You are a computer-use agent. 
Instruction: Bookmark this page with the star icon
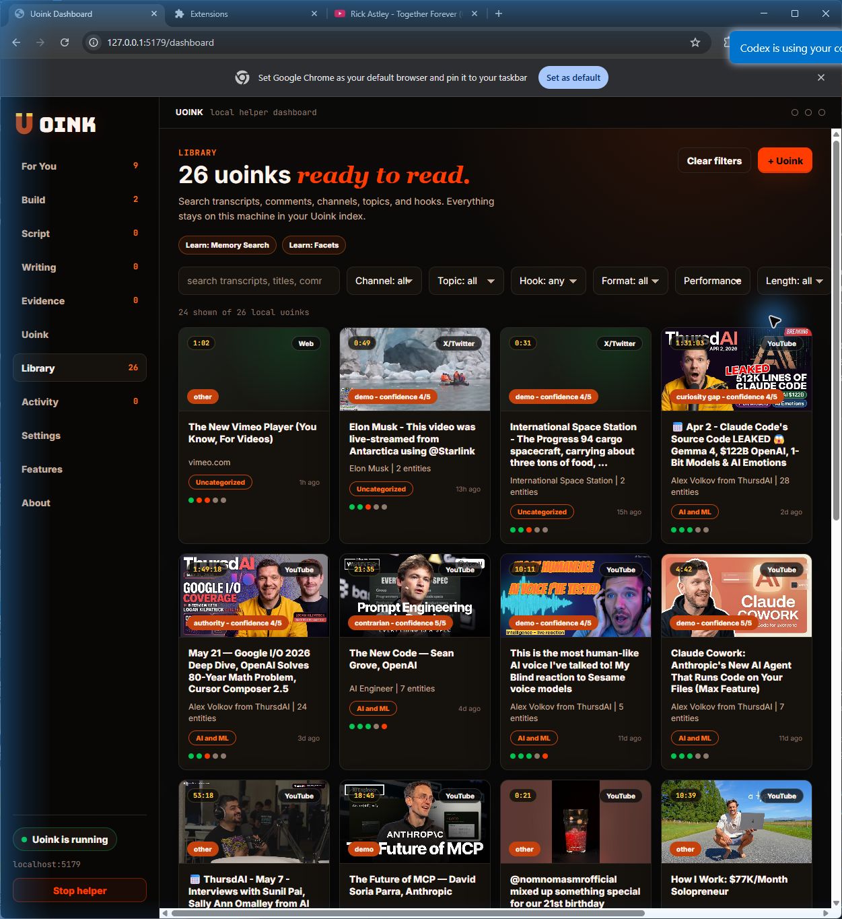695,42
